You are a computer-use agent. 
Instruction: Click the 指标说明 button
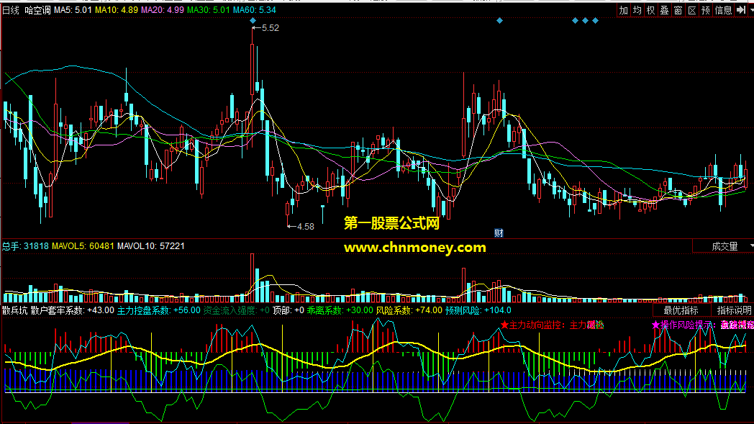click(734, 310)
